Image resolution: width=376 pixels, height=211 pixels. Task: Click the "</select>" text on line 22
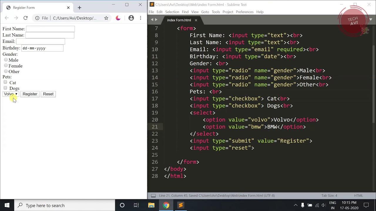click(x=204, y=134)
